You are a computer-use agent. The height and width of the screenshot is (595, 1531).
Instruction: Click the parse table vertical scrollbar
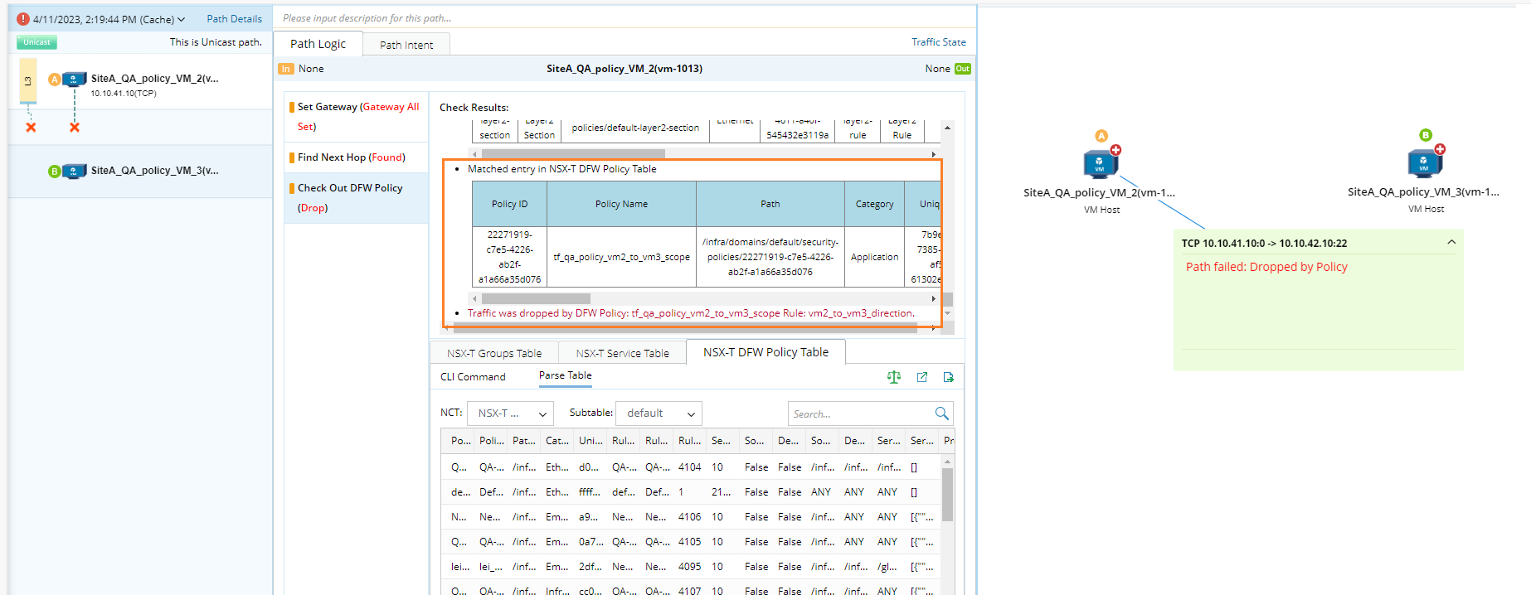(x=948, y=495)
